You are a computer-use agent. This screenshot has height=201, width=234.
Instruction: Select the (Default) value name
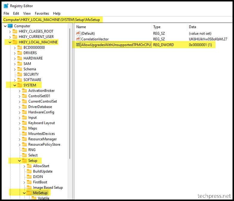88,33
